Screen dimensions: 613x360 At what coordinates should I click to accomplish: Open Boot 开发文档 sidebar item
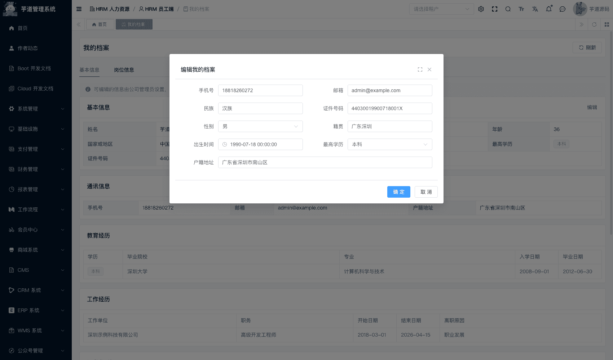pyautogui.click(x=36, y=68)
